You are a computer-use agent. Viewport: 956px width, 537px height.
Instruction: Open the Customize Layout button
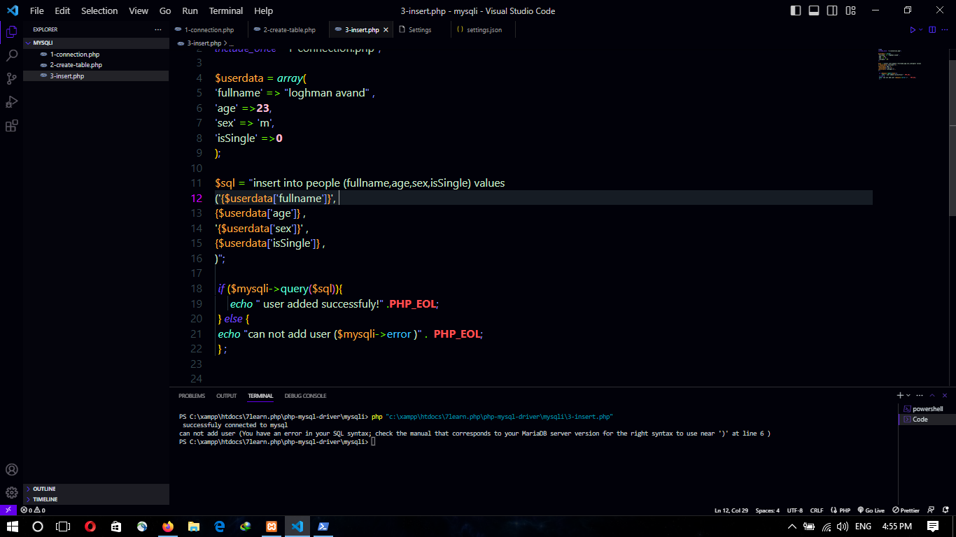850,10
